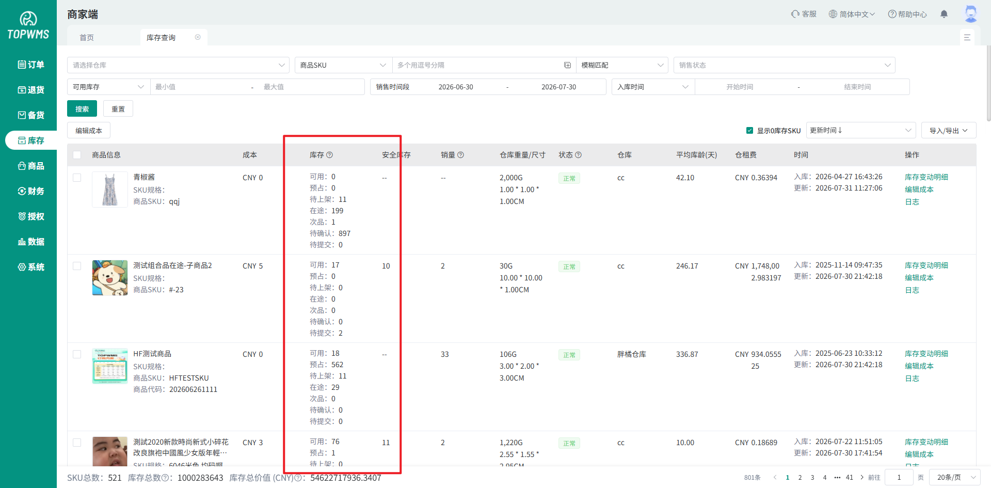991x488 pixels.
Task: Click the 状态 column help icon
Action: (x=579, y=155)
